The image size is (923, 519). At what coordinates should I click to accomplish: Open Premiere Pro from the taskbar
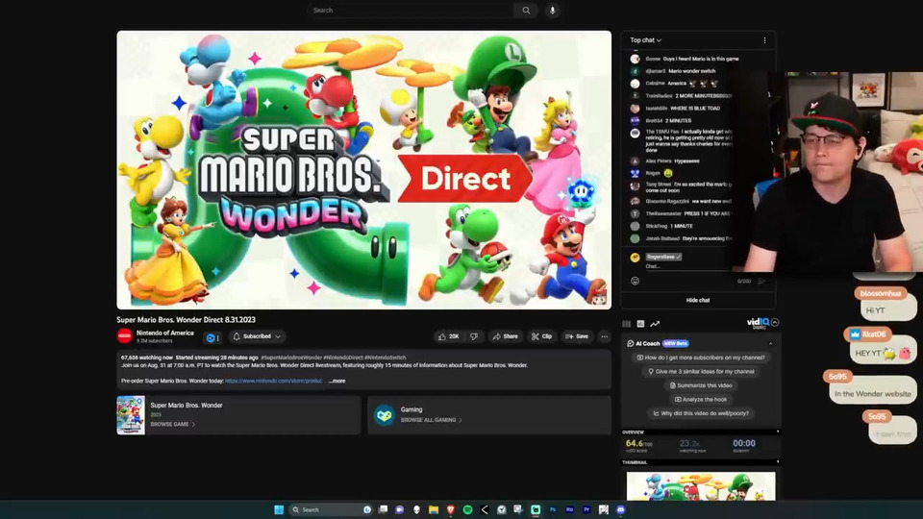[x=586, y=509]
